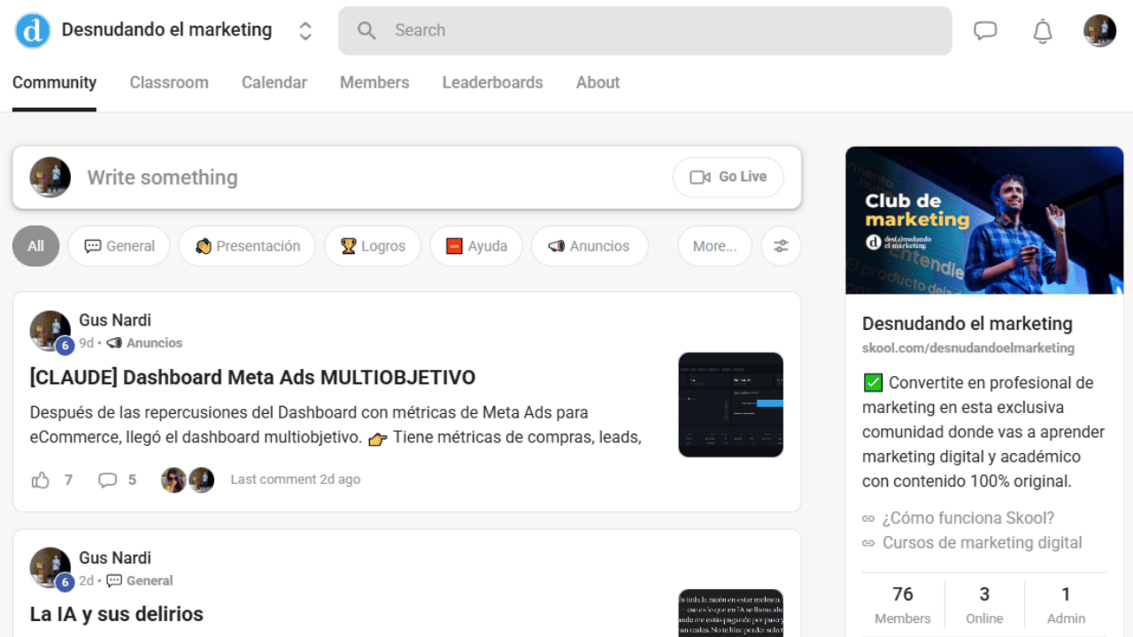Filter posts by Logros category

(x=373, y=246)
